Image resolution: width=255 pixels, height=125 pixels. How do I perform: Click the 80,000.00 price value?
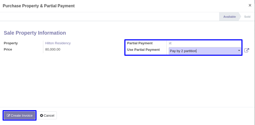coord(53,49)
